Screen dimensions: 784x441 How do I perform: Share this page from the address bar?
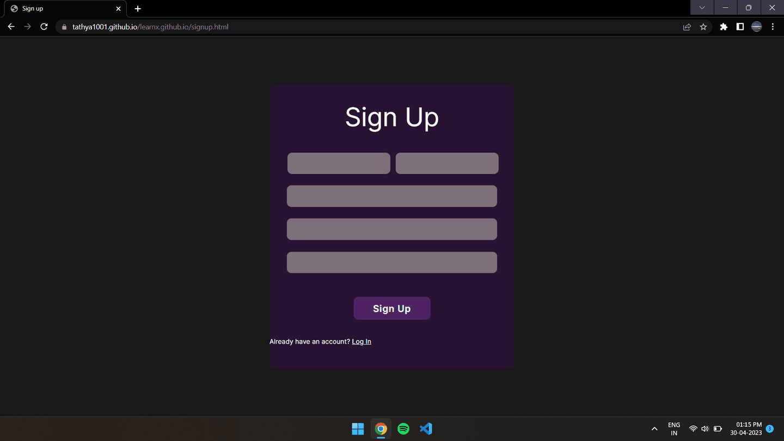click(687, 27)
